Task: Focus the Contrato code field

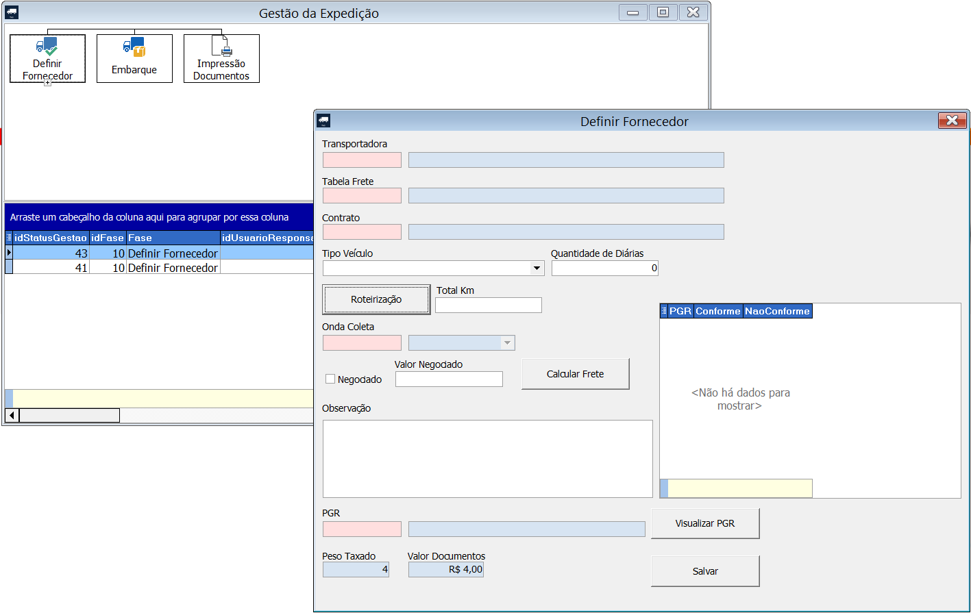Action: pos(362,232)
